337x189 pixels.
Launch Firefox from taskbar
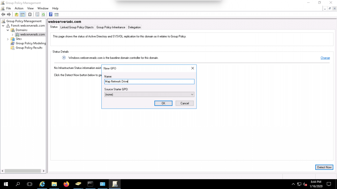[66, 184]
